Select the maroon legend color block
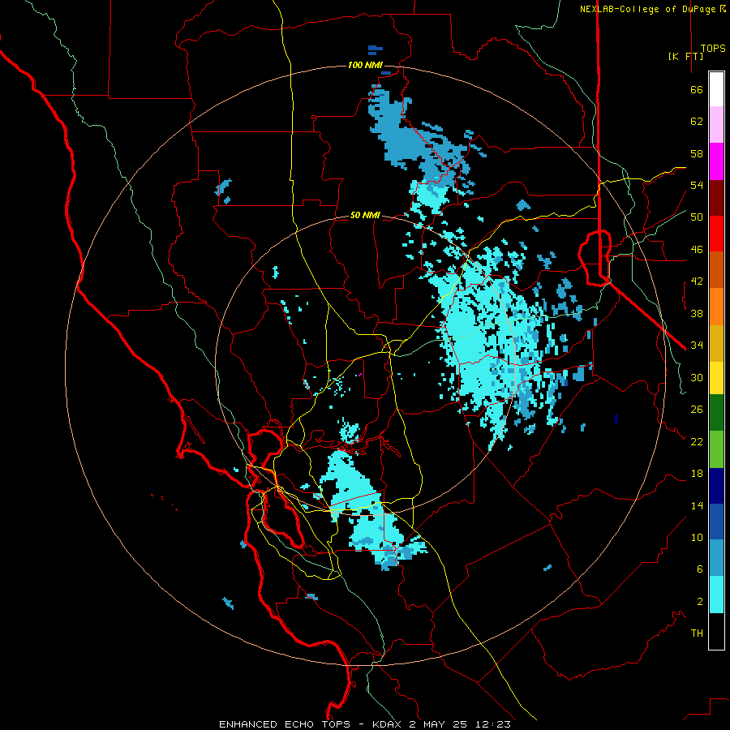This screenshot has height=730, width=730. pos(716,199)
